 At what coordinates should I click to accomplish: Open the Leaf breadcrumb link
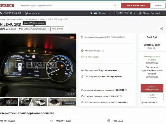click(x=49, y=19)
